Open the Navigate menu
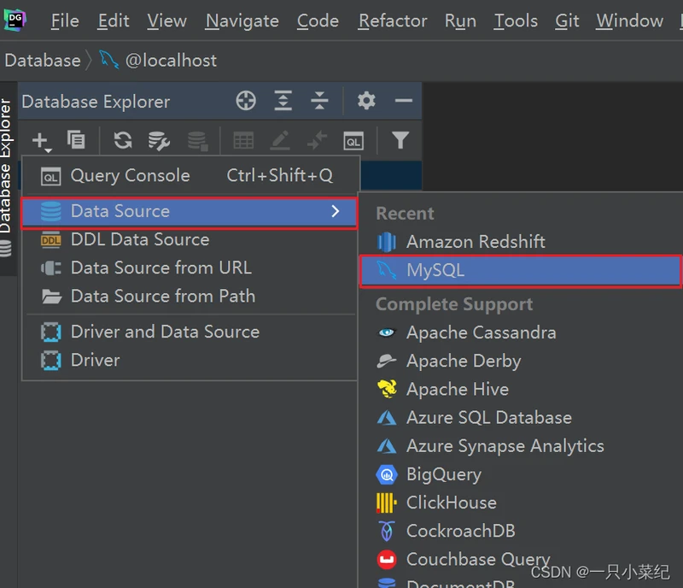Image resolution: width=683 pixels, height=588 pixels. coord(242,21)
